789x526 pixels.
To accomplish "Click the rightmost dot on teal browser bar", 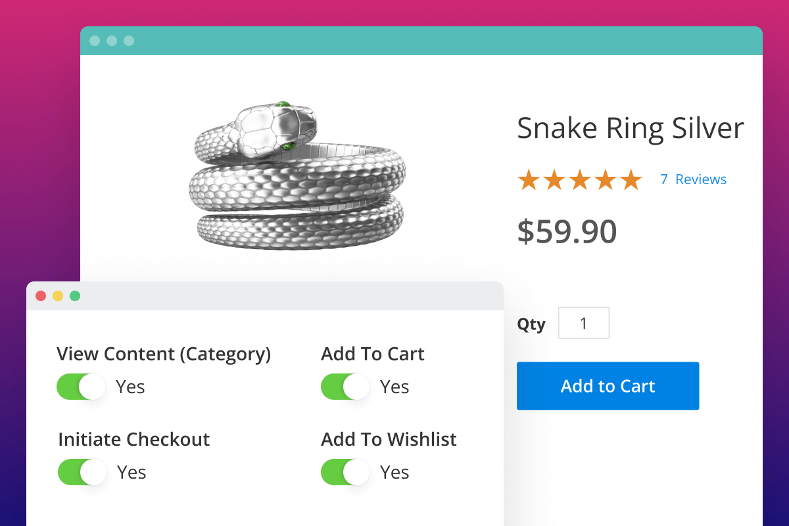I will click(x=129, y=41).
